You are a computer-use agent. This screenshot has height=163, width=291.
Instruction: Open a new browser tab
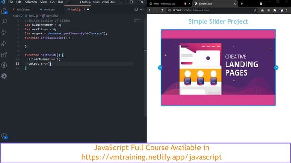click(242, 4)
